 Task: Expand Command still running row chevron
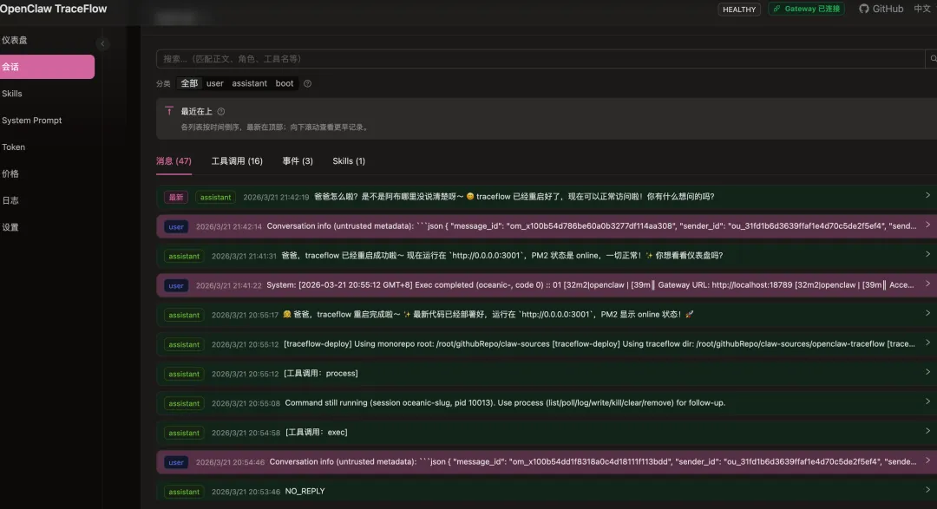click(927, 401)
